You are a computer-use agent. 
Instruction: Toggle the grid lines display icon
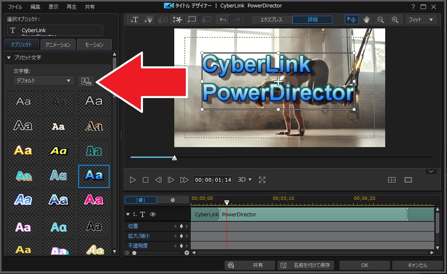click(x=392, y=180)
